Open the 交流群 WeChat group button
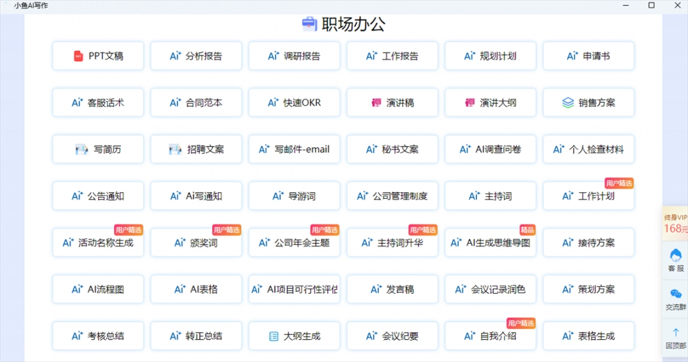The width and height of the screenshot is (688, 362). (x=676, y=300)
